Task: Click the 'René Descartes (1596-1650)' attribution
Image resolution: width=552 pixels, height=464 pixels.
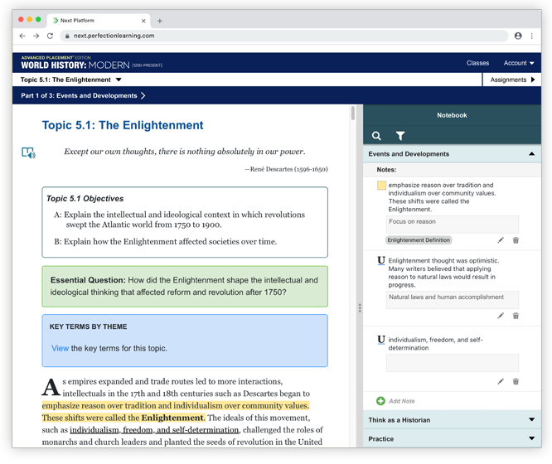Action: coord(286,169)
